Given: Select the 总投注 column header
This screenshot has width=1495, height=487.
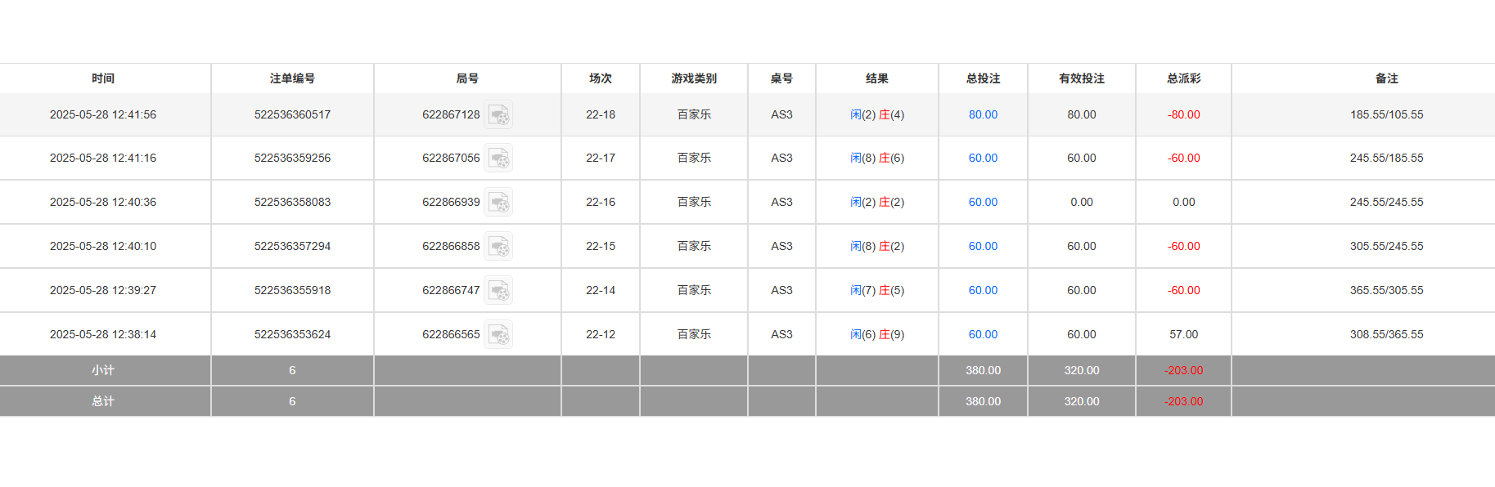Looking at the screenshot, I should (x=983, y=78).
